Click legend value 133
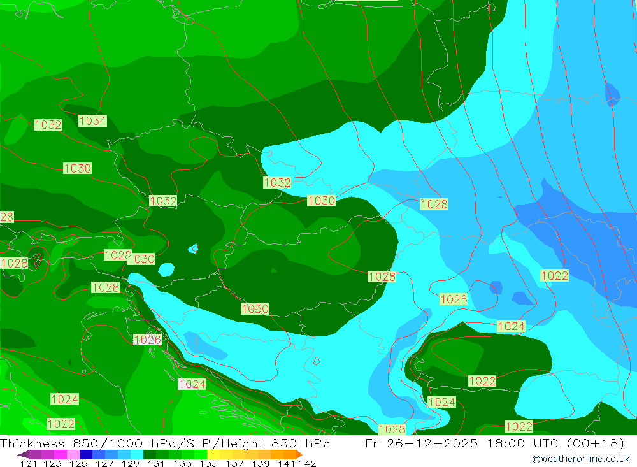 point(182,463)
